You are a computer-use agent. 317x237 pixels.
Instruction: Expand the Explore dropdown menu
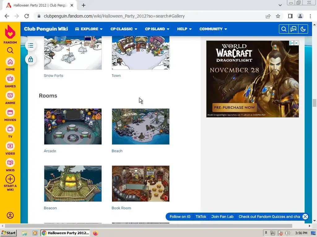[89, 29]
